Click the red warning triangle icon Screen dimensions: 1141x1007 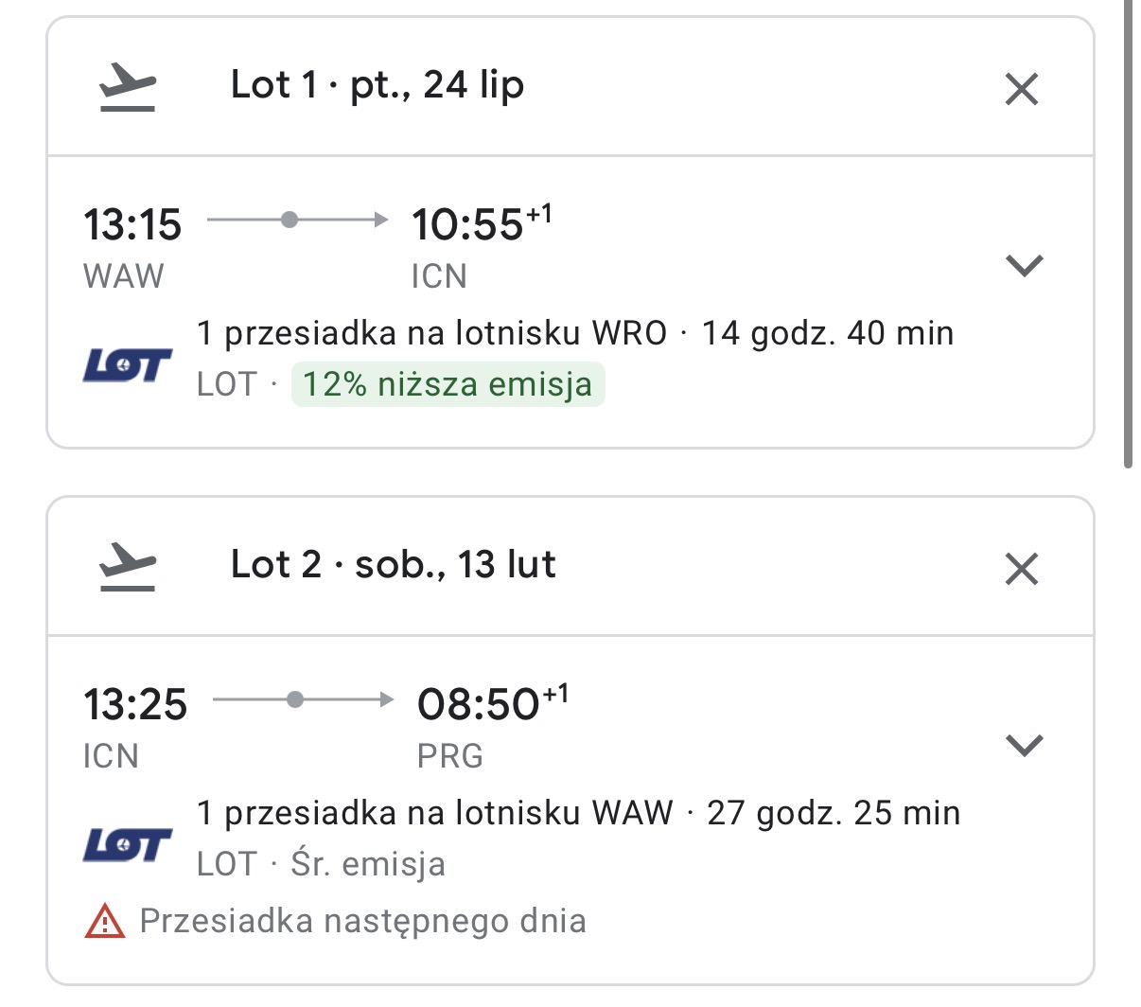click(105, 921)
